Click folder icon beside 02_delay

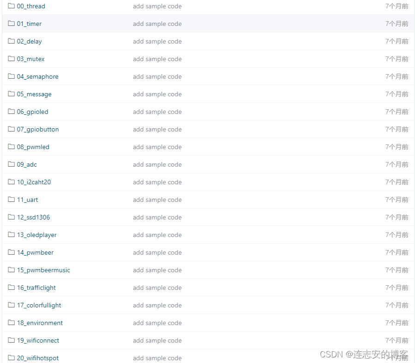[11, 41]
